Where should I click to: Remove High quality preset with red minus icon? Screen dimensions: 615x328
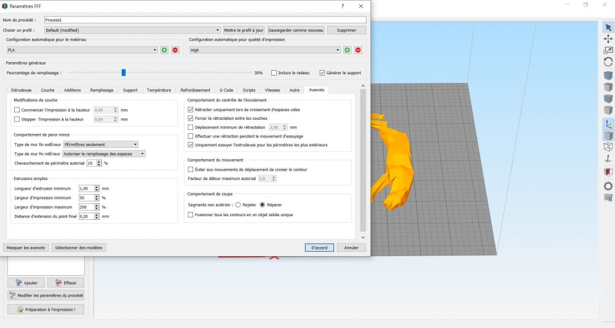point(358,50)
